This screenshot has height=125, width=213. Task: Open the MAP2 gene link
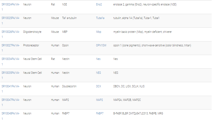[99, 100]
